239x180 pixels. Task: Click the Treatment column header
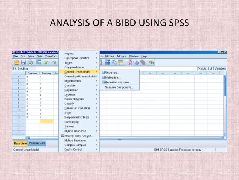click(x=33, y=73)
